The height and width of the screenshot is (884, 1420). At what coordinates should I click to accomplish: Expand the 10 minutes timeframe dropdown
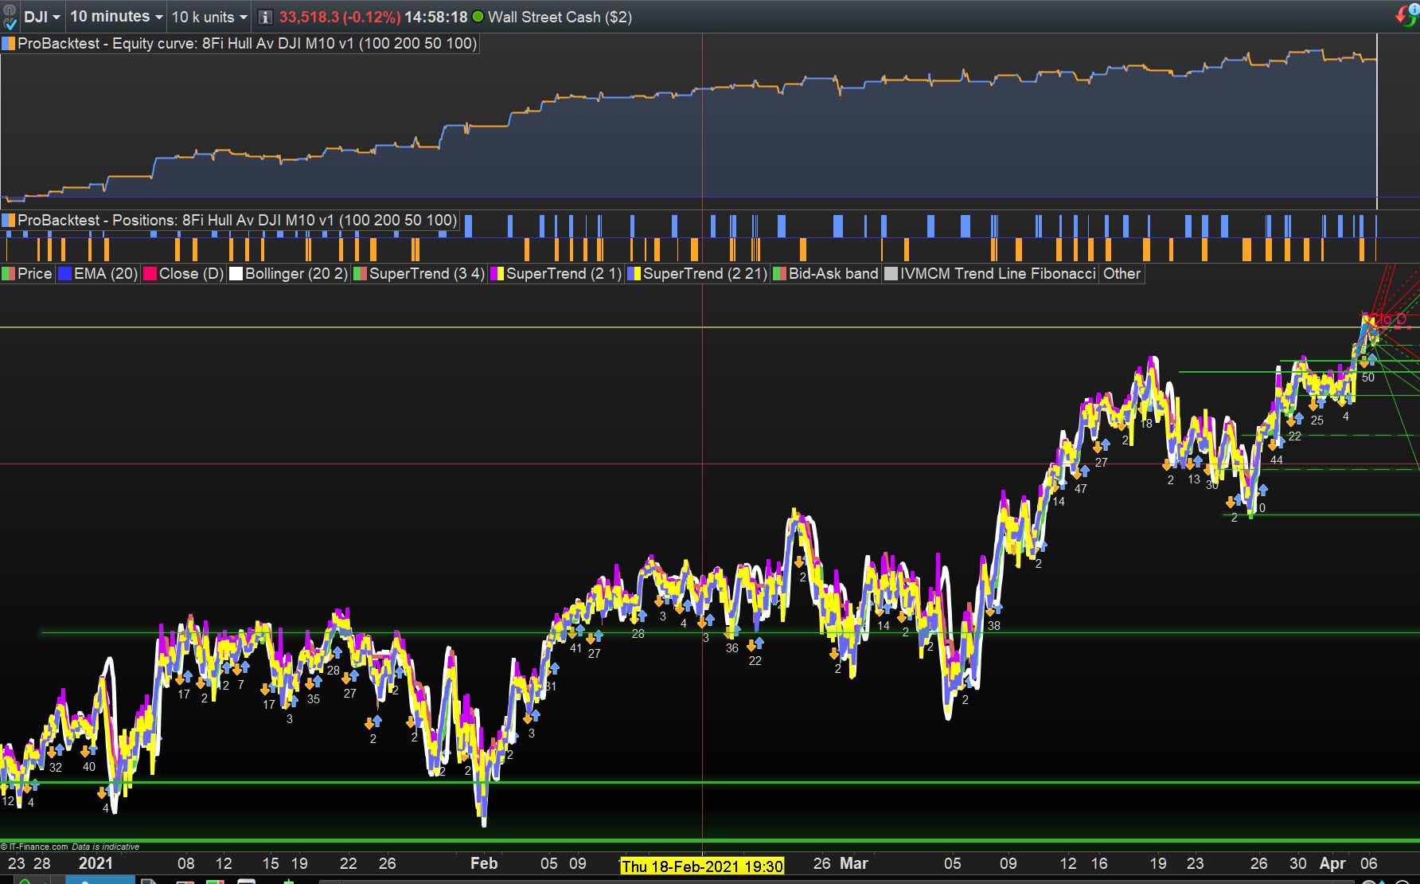[x=116, y=17]
